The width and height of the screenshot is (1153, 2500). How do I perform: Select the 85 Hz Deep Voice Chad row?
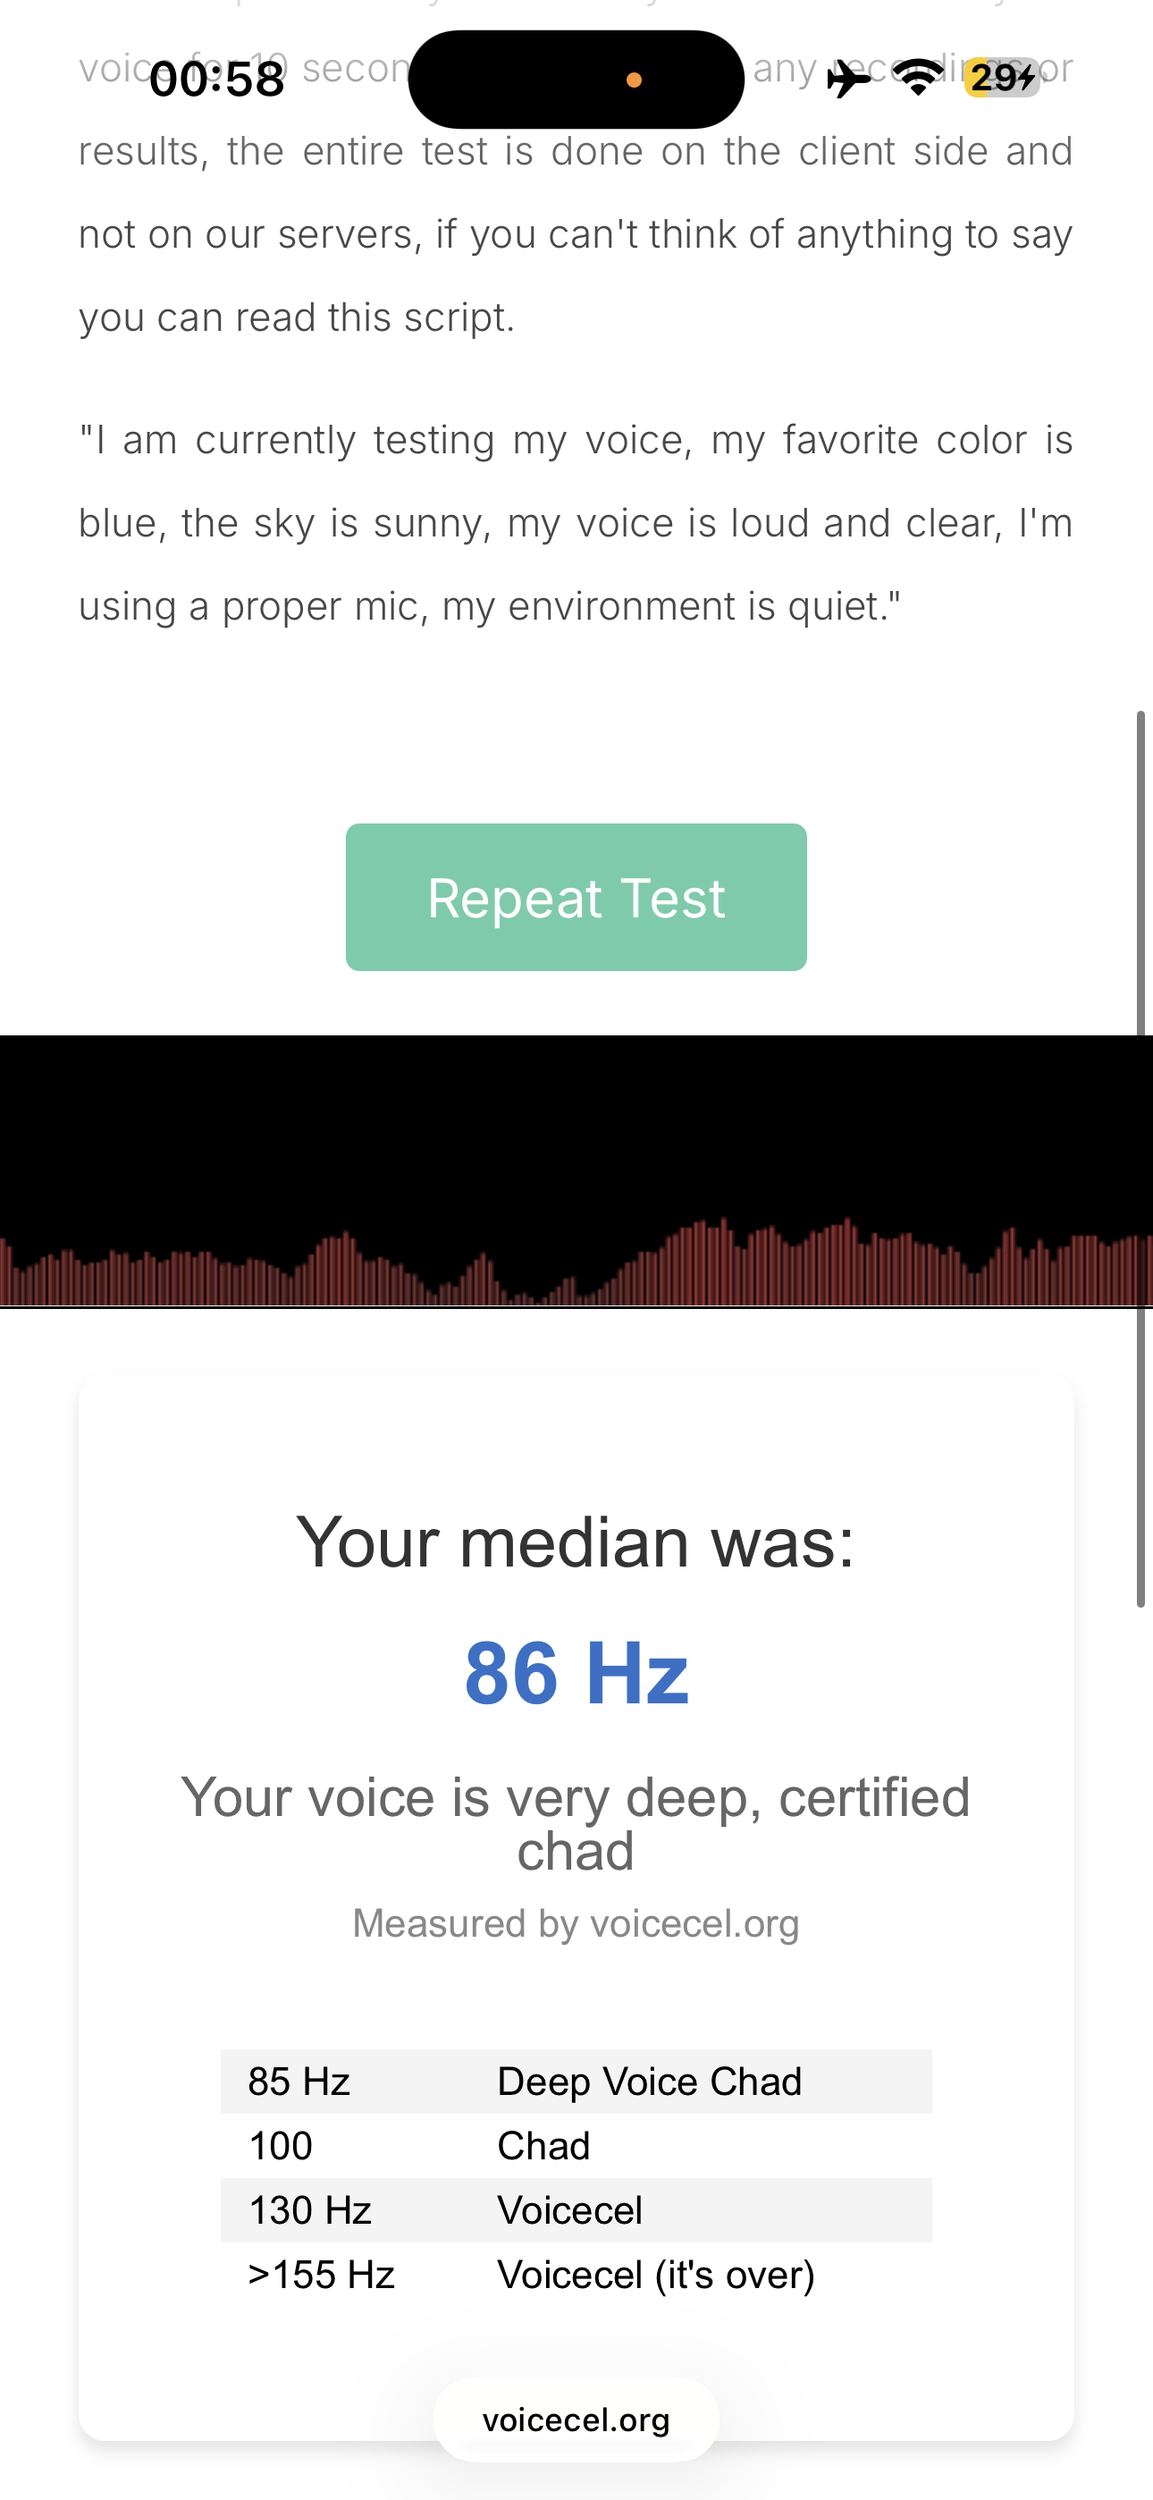tap(576, 2082)
